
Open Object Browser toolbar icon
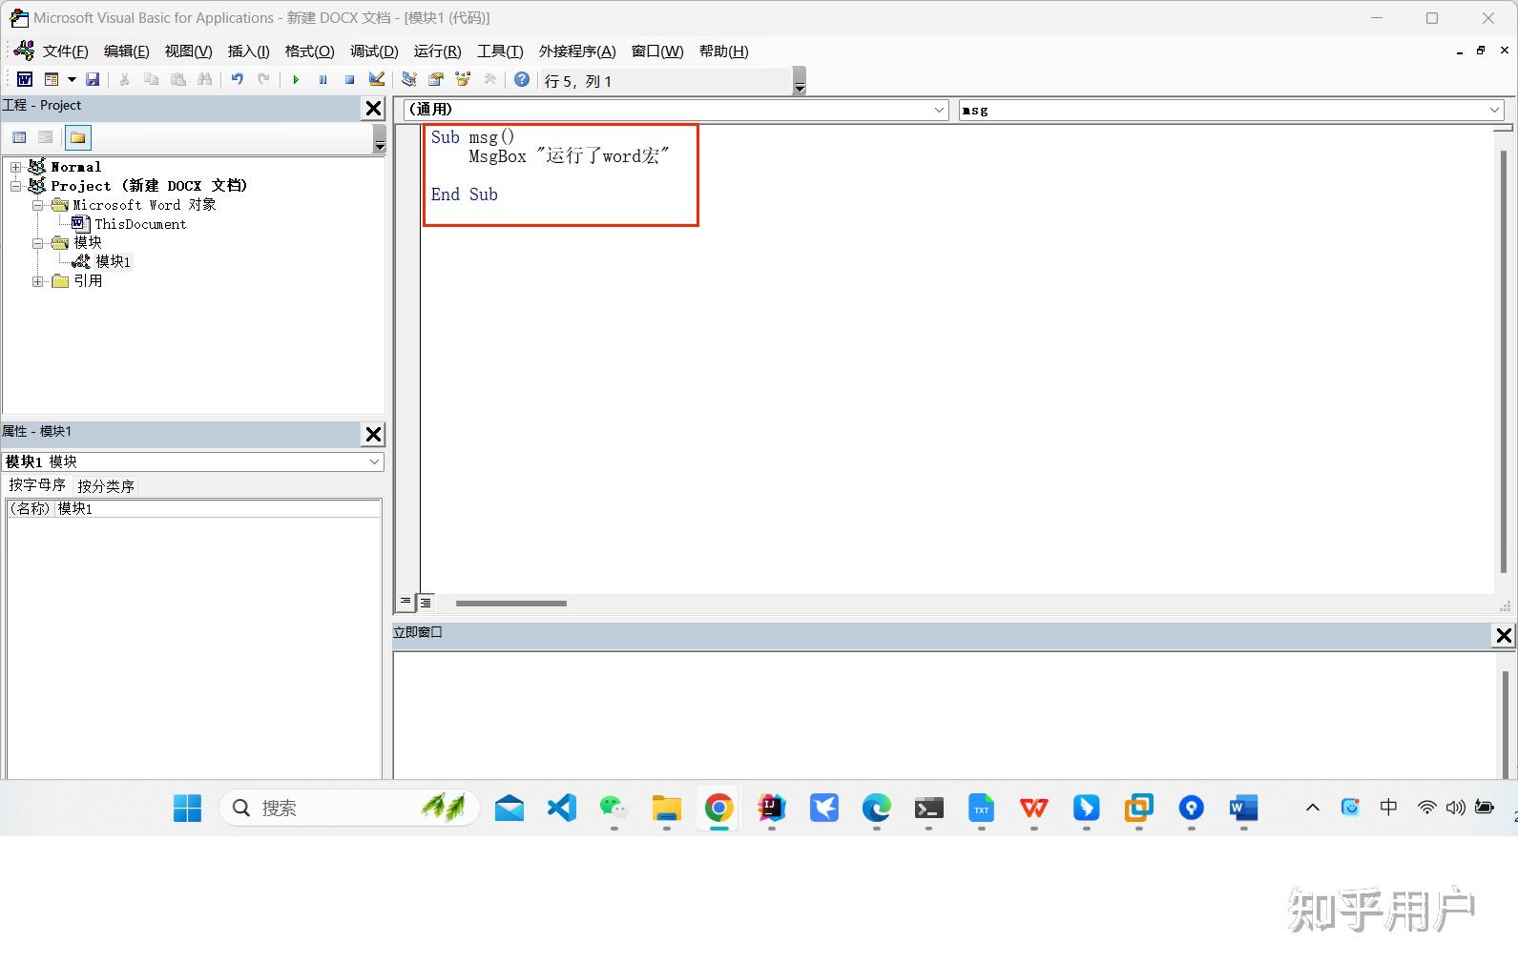tap(463, 80)
